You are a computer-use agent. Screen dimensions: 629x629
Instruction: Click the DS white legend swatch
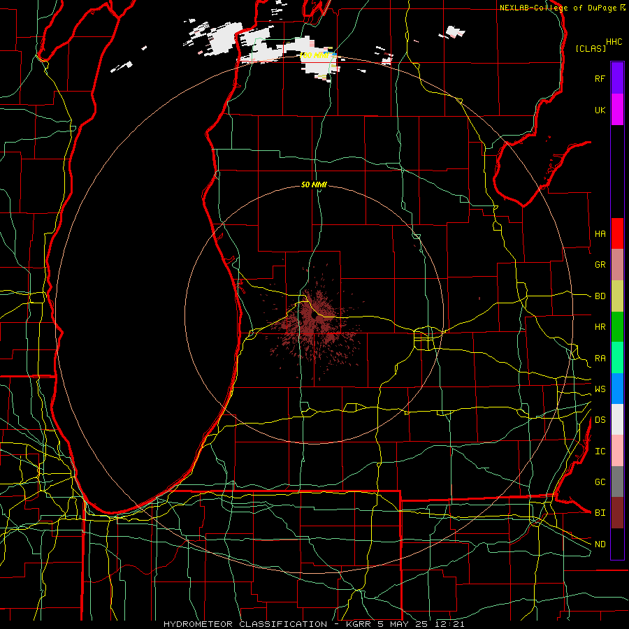[x=617, y=419]
